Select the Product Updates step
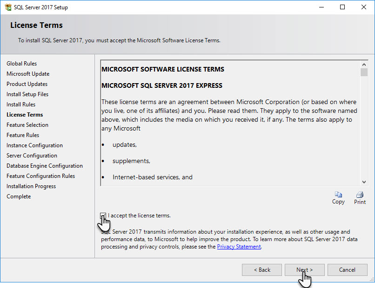Screen dimensions: 375x288 click(27, 84)
